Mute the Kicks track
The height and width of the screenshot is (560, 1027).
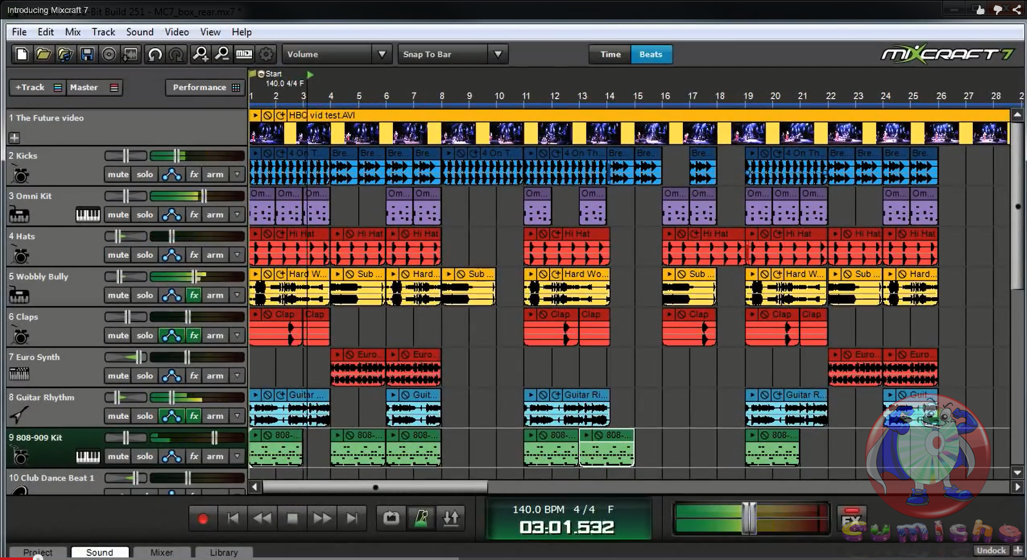click(x=118, y=175)
